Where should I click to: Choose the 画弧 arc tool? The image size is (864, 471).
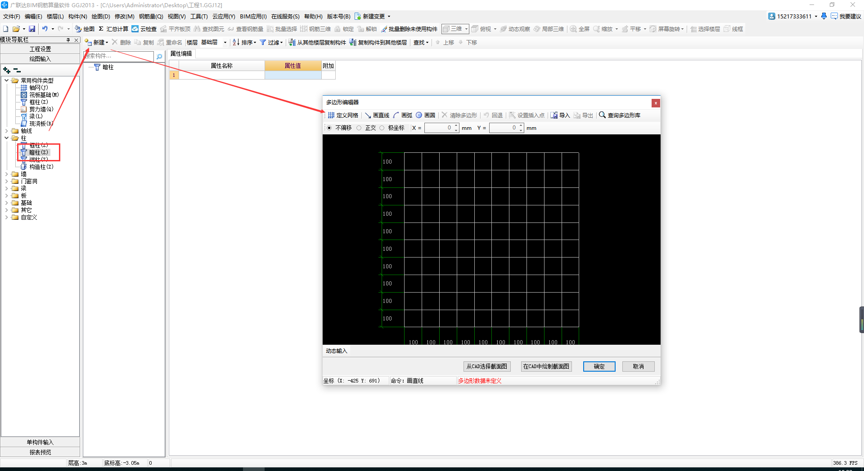point(403,116)
